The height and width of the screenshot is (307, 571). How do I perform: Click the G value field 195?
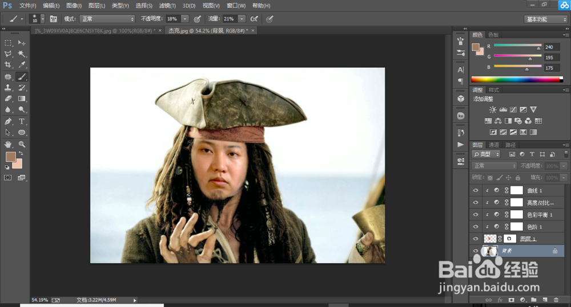point(552,58)
